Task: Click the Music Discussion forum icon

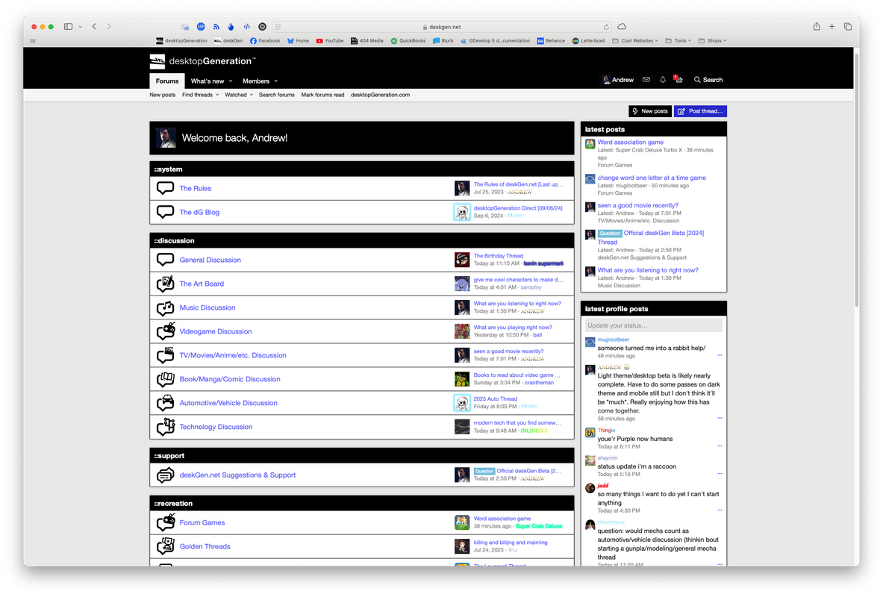Action: click(165, 307)
